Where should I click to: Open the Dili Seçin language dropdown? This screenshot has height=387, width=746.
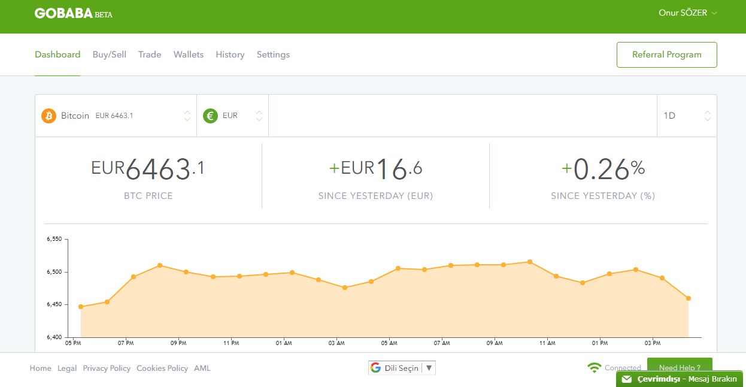tap(402, 368)
